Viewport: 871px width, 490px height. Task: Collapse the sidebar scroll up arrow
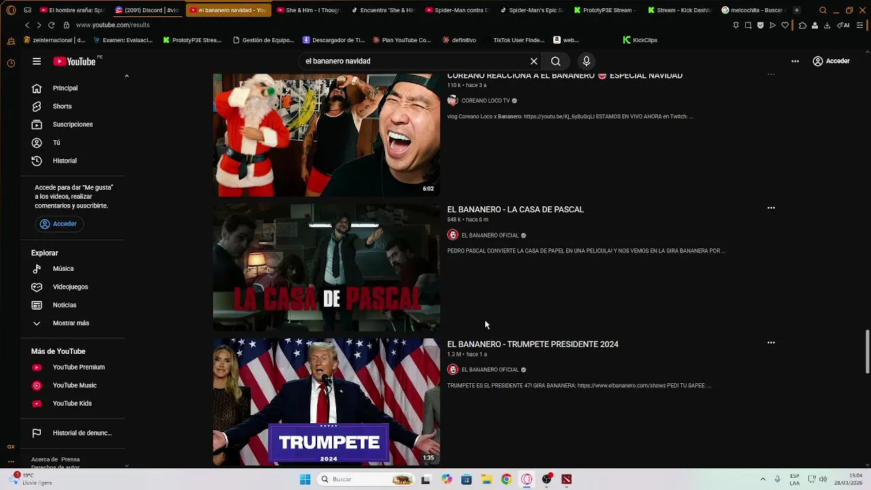pos(127,76)
